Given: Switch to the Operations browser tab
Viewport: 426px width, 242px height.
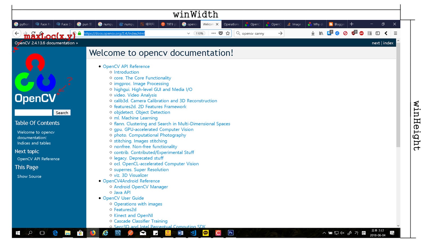Looking at the screenshot, I should (231, 24).
